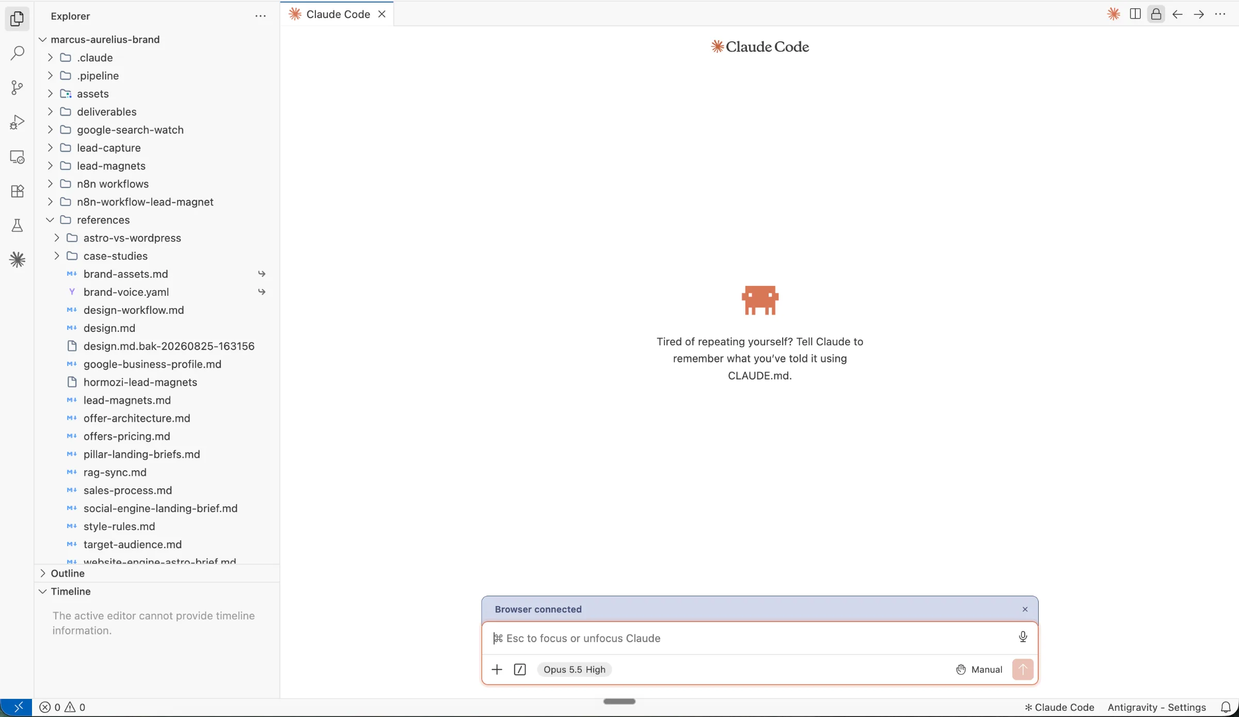The height and width of the screenshot is (717, 1239).
Task: Open the Search view in activity bar
Action: 17,53
